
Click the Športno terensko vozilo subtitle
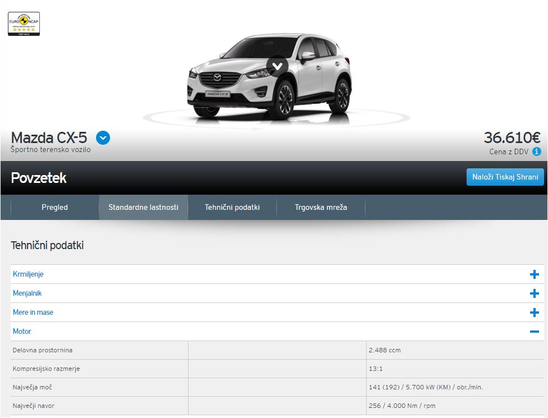(51, 149)
